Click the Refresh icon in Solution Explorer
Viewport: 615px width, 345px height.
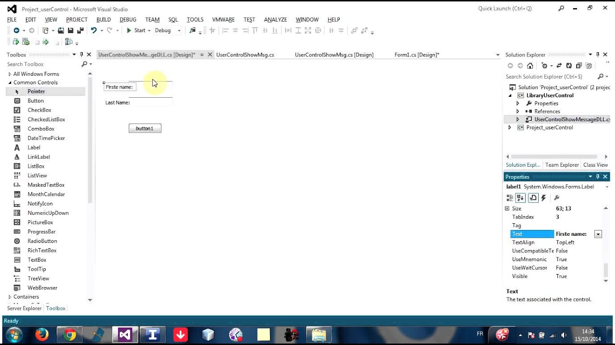[569, 66]
